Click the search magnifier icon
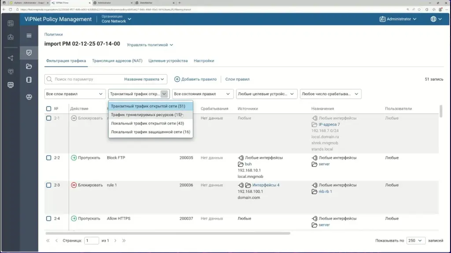Image resolution: width=451 pixels, height=253 pixels. pyautogui.click(x=49, y=79)
